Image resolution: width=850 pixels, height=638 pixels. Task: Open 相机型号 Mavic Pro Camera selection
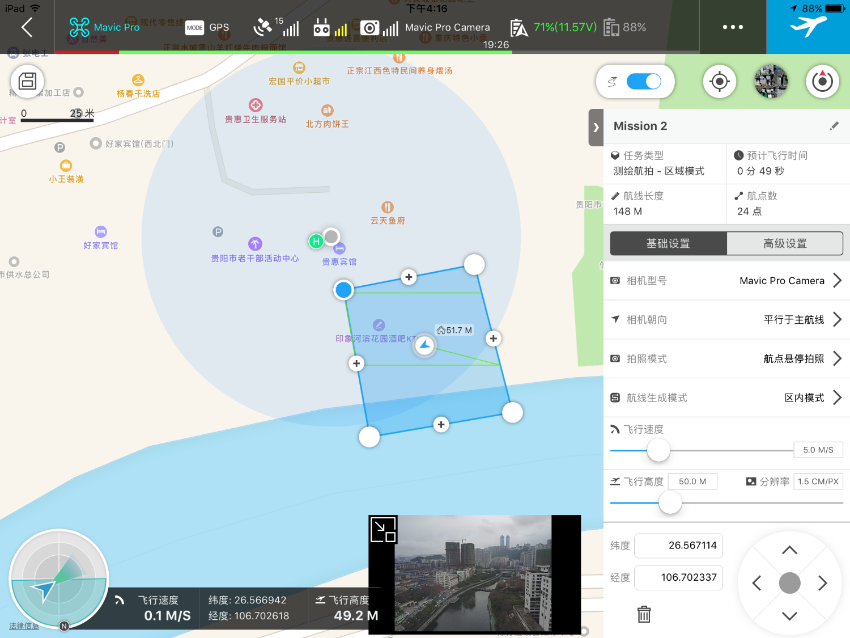pyautogui.click(x=726, y=281)
